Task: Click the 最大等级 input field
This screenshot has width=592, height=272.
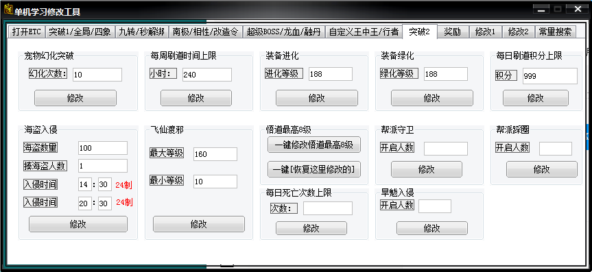Action: [x=215, y=154]
